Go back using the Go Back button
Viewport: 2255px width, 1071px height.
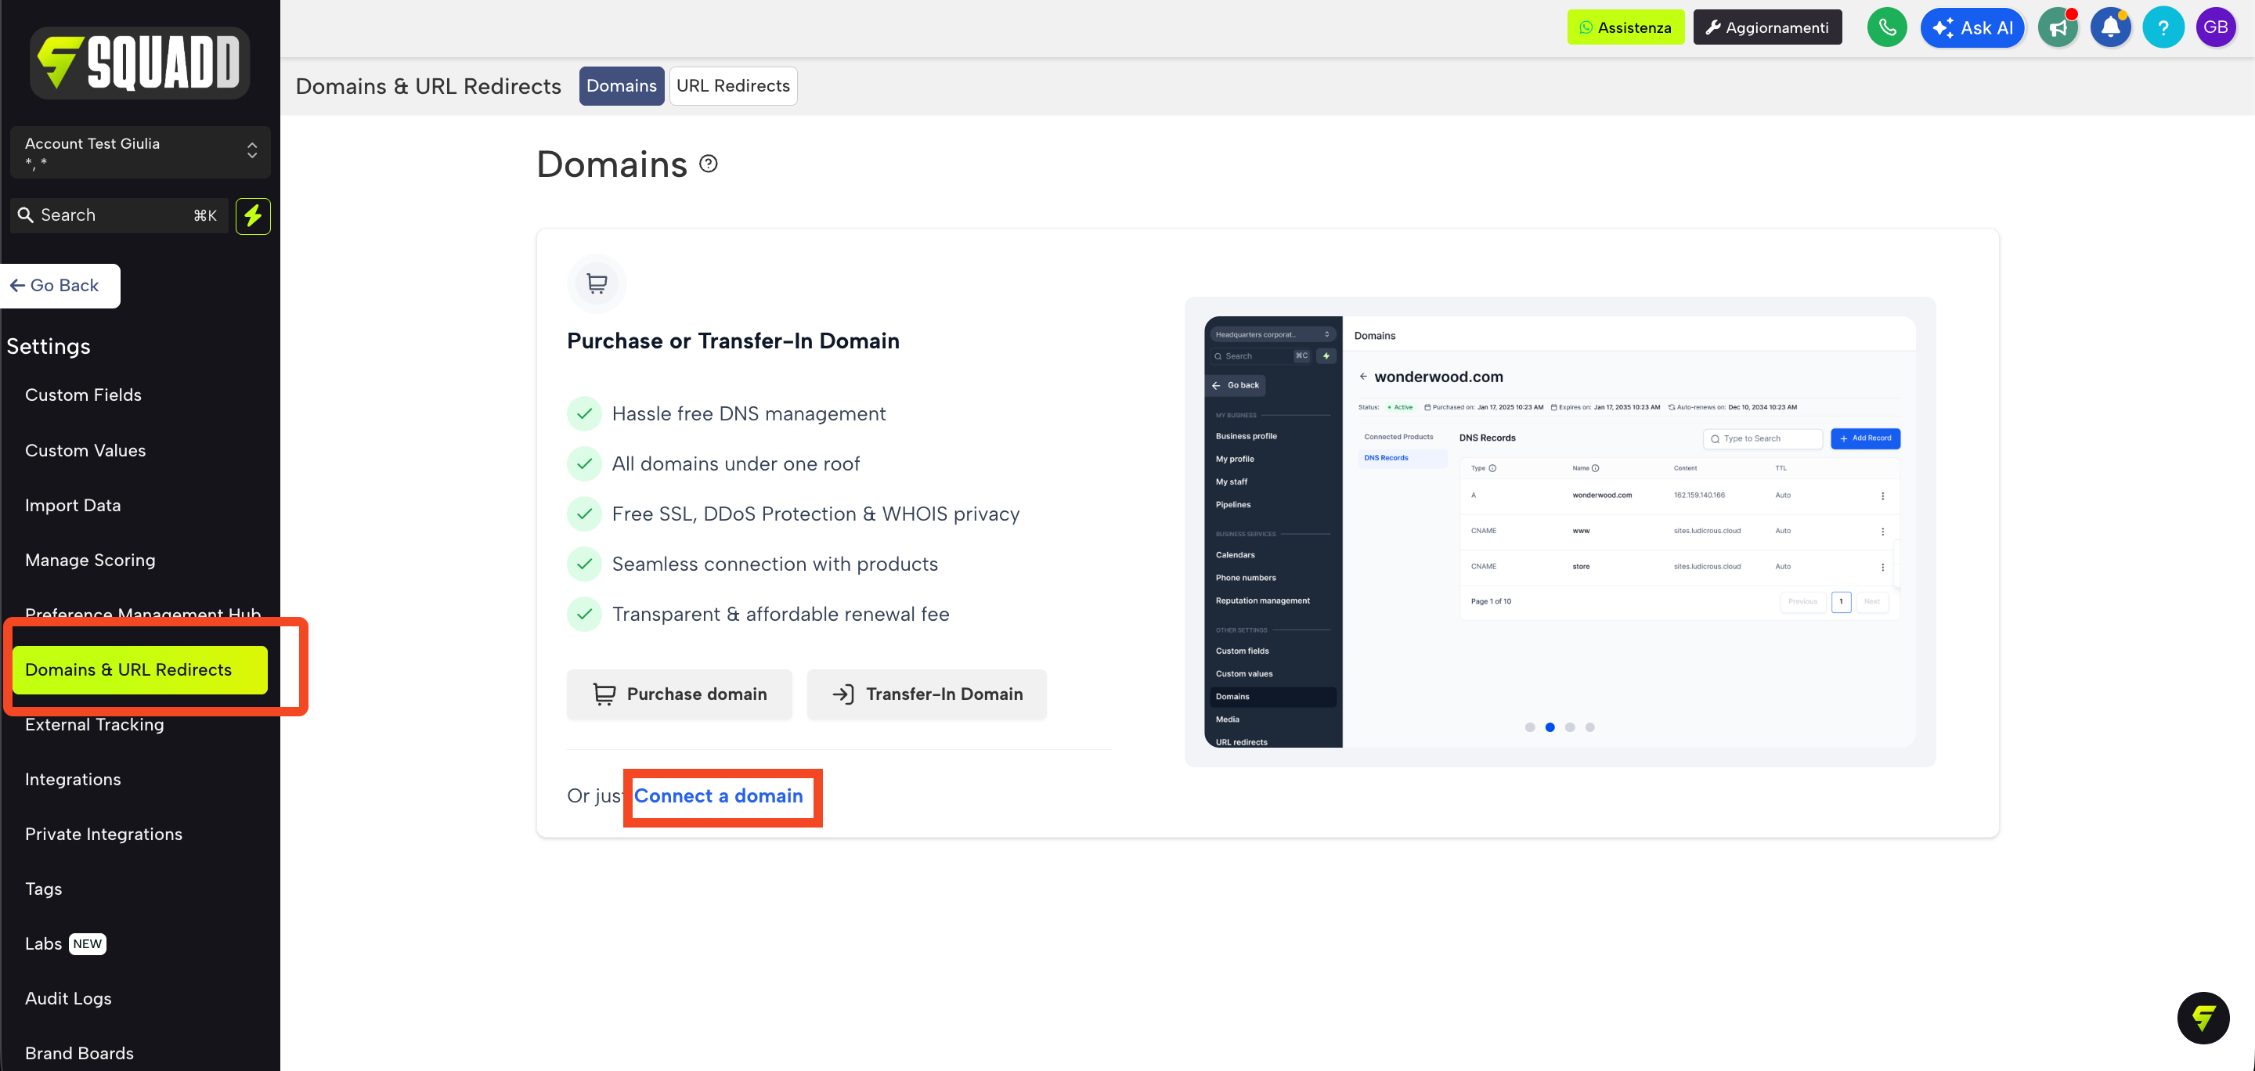pos(60,285)
